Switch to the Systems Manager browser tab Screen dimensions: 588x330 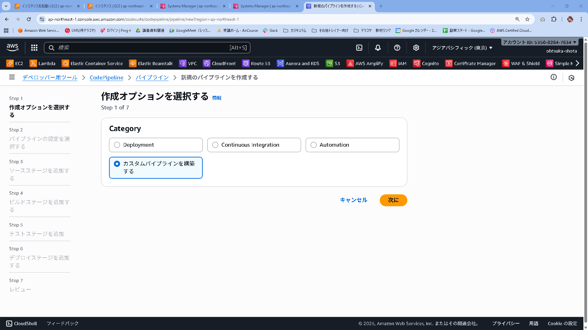click(193, 6)
